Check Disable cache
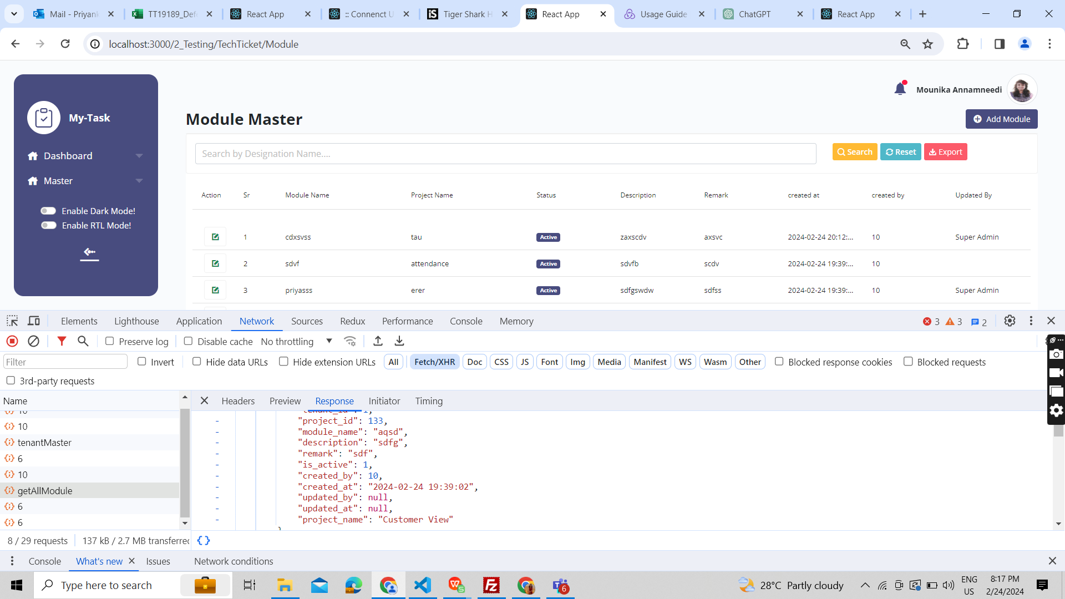 click(188, 341)
